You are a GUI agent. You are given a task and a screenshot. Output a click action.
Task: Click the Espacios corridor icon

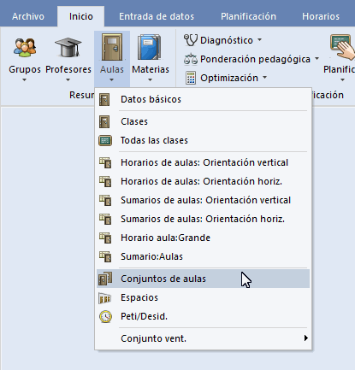pyautogui.click(x=105, y=298)
